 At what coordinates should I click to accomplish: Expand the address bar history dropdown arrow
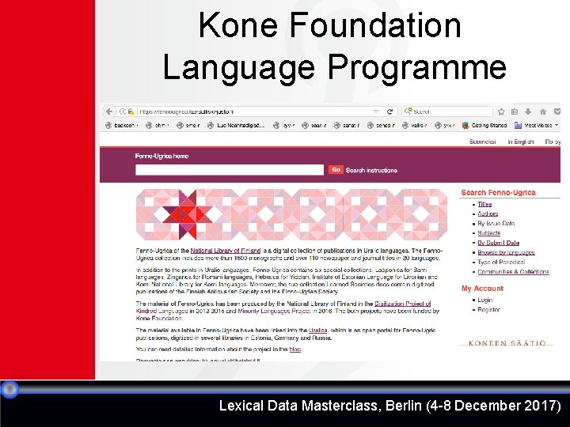pos(376,111)
